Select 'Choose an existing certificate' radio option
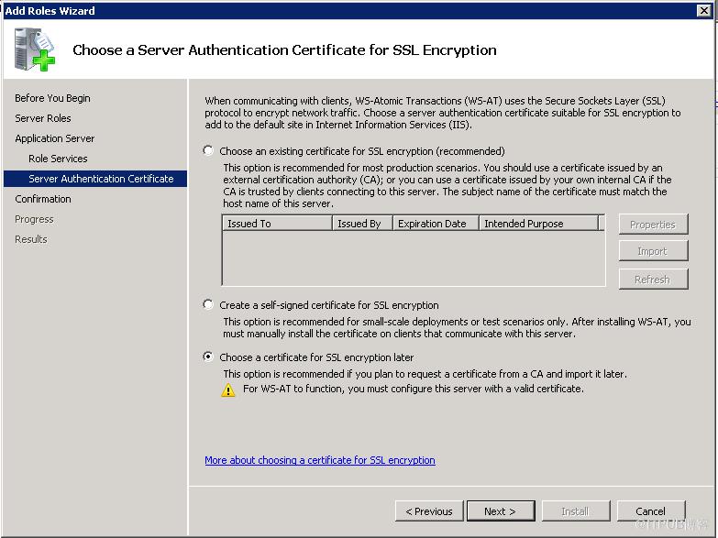The height and width of the screenshot is (538, 718). coord(208,150)
